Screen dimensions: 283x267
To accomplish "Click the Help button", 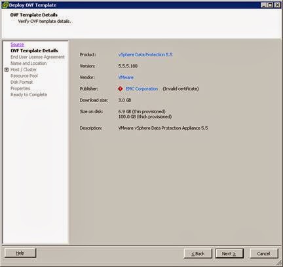I will pyautogui.click(x=20, y=253).
